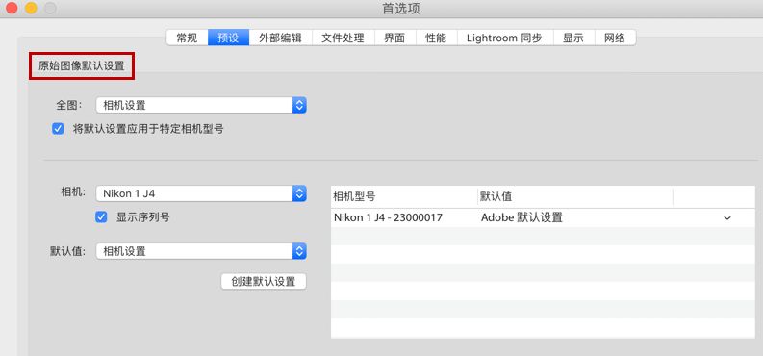Image resolution: width=763 pixels, height=356 pixels.
Task: Open the 界面 tab
Action: tap(394, 38)
